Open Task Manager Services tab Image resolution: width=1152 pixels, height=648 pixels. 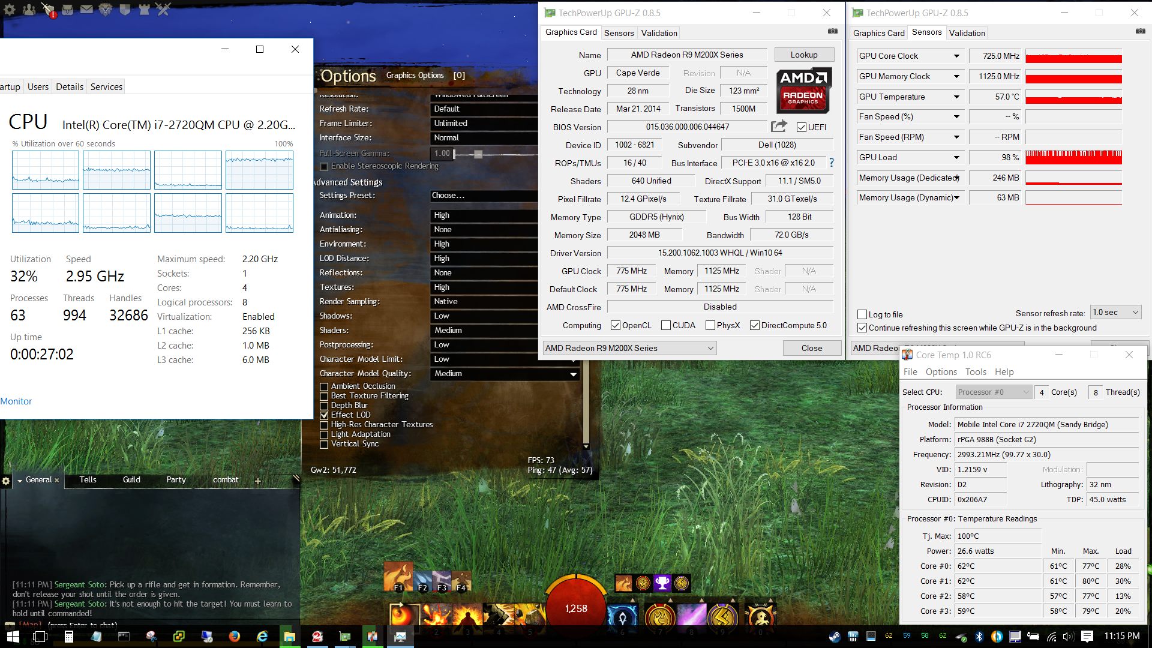(106, 87)
